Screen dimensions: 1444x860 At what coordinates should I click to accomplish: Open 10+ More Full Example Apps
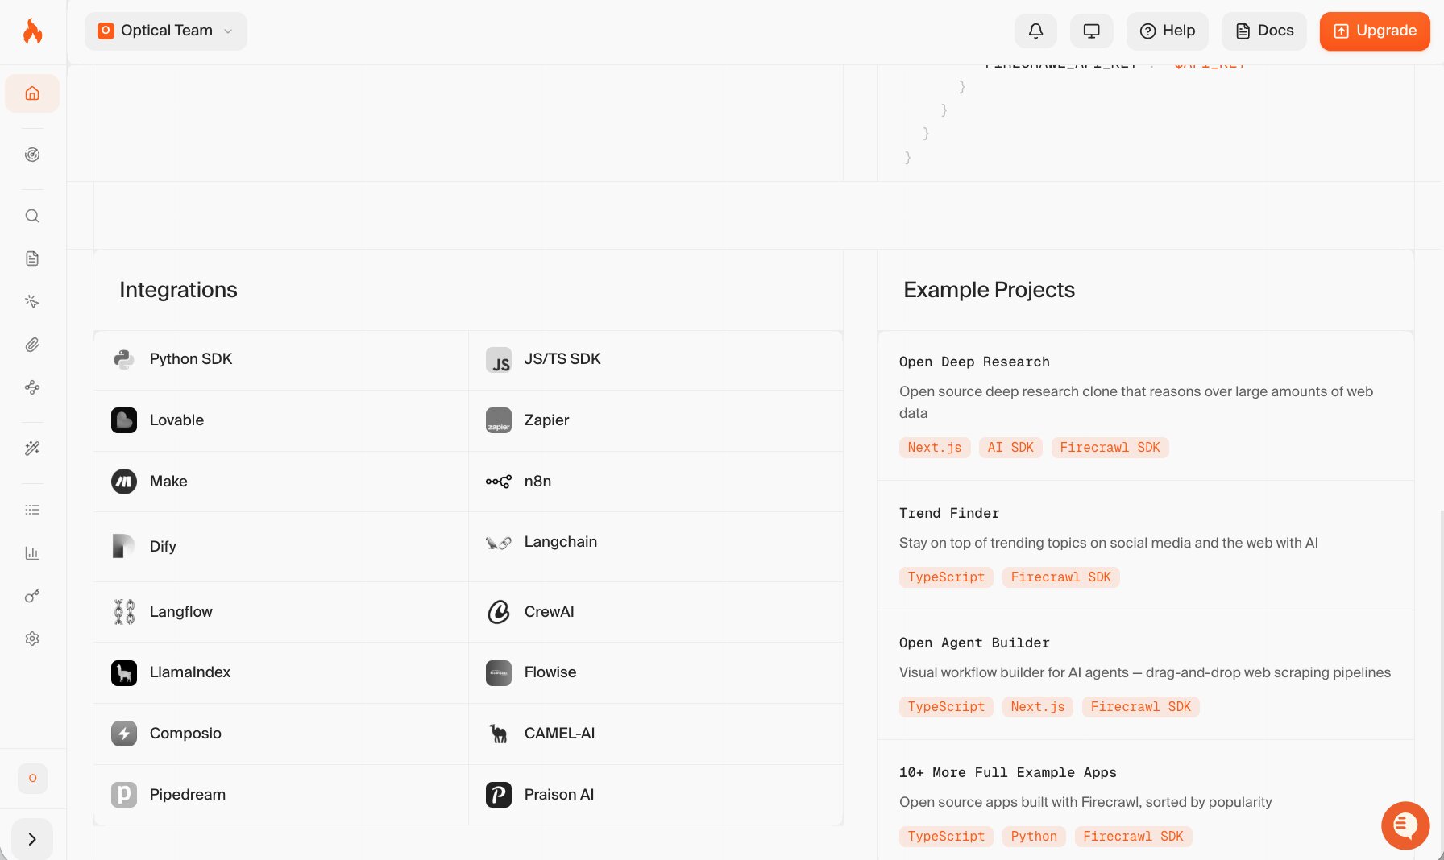[1146, 800]
